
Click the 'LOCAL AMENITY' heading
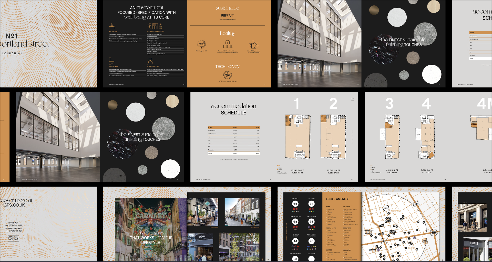pos(337,199)
